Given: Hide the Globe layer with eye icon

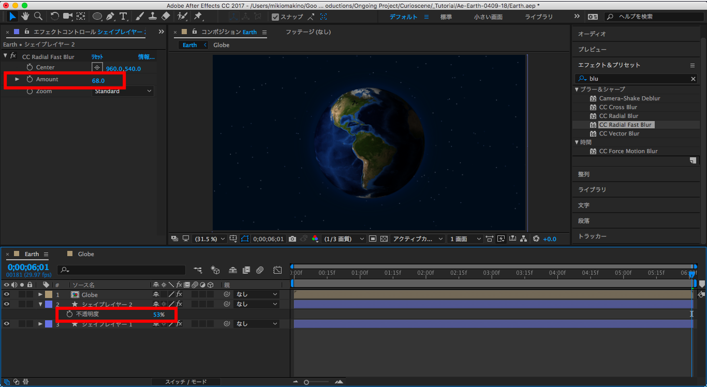Looking at the screenshot, I should 7,295.
